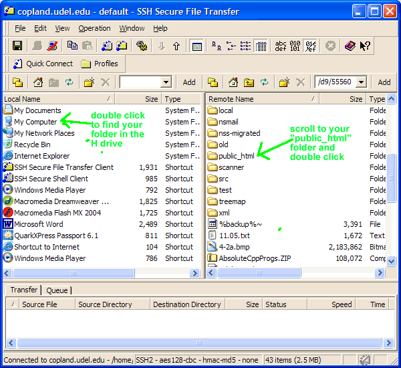Screen dimensions: 401x368
Task: Click the remote pane vertical scrollbar thumb
Action: pyautogui.click(x=391, y=178)
